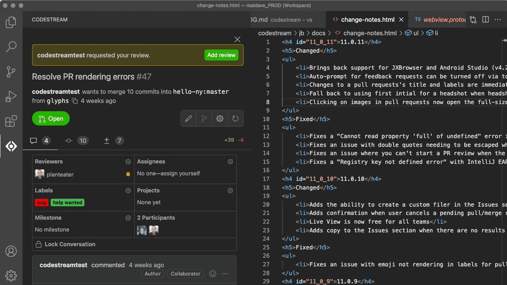507x285 pixels.
Task: Click the first participant avatar
Action: click(x=142, y=230)
